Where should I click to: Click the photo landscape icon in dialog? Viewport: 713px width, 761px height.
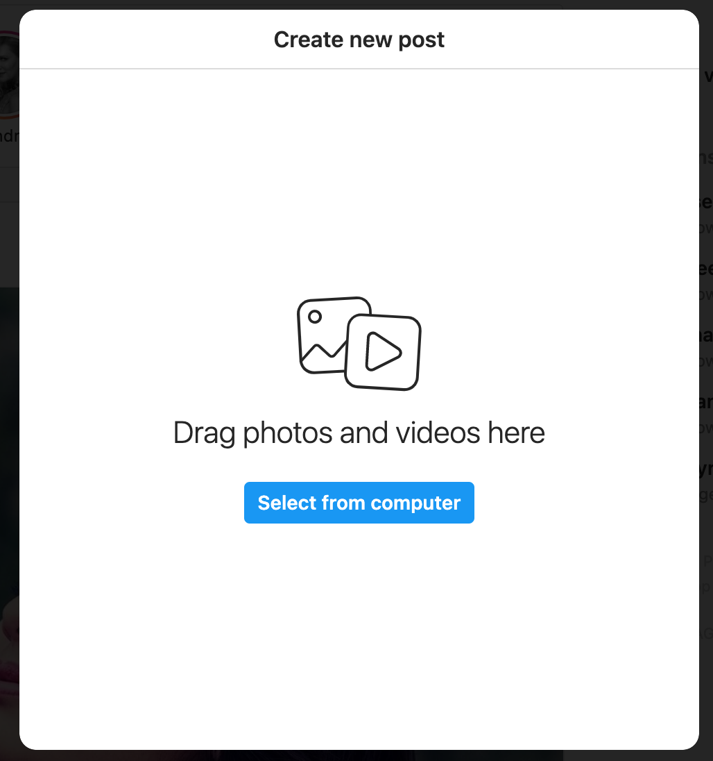pyautogui.click(x=321, y=335)
